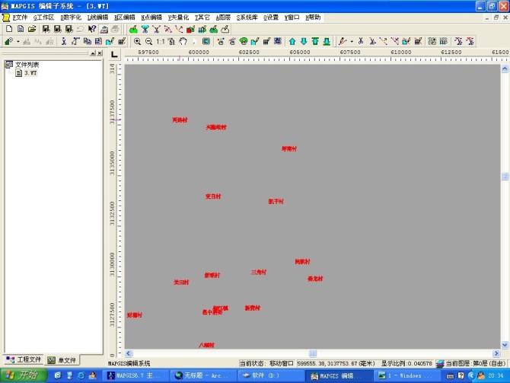Open the 图层 menu
Viewport: 510px width, 383px height.
[x=223, y=18]
